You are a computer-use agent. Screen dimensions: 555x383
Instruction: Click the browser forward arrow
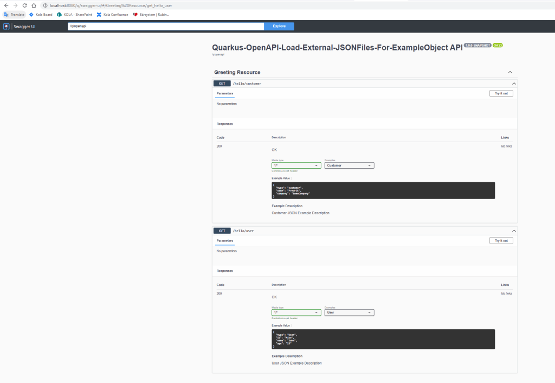pos(15,5)
